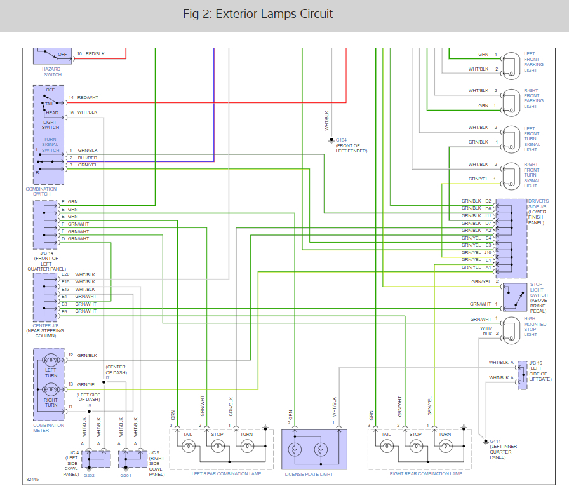Click the STOP LIGHT SWITCH label
The image size is (569, 493).
tap(539, 290)
